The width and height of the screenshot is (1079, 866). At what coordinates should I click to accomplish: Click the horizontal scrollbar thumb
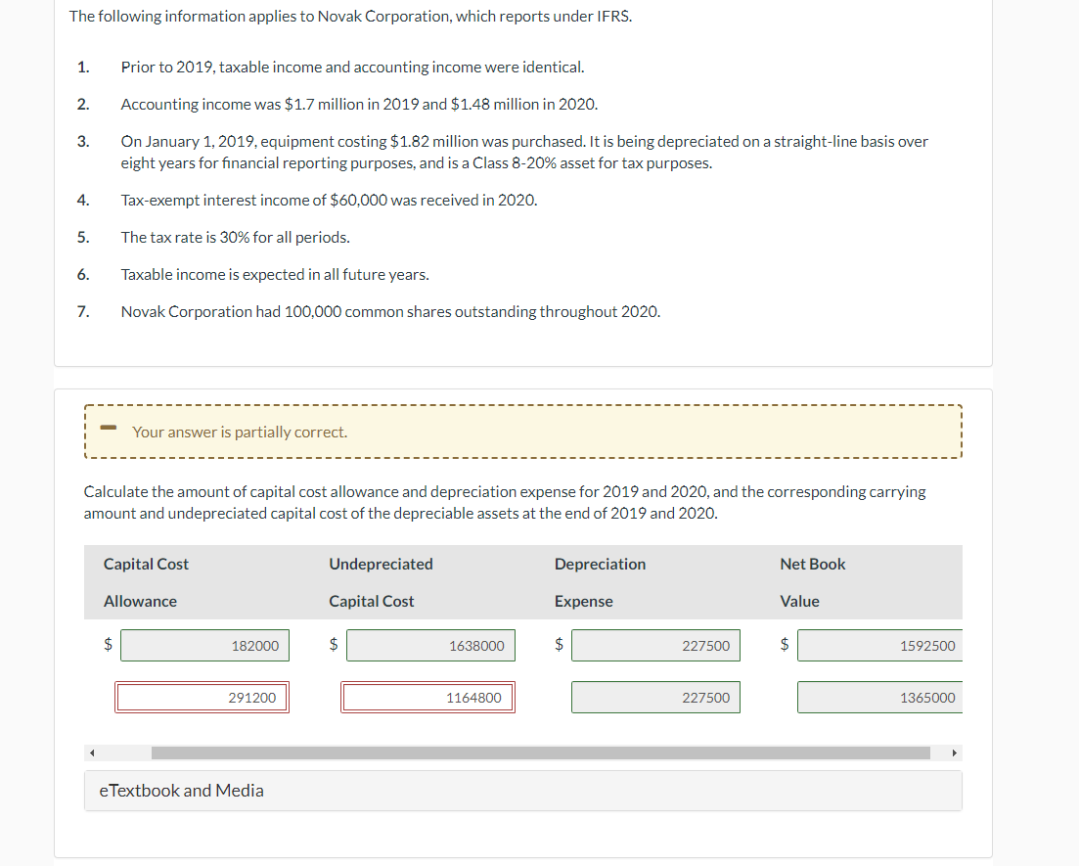pos(540,752)
